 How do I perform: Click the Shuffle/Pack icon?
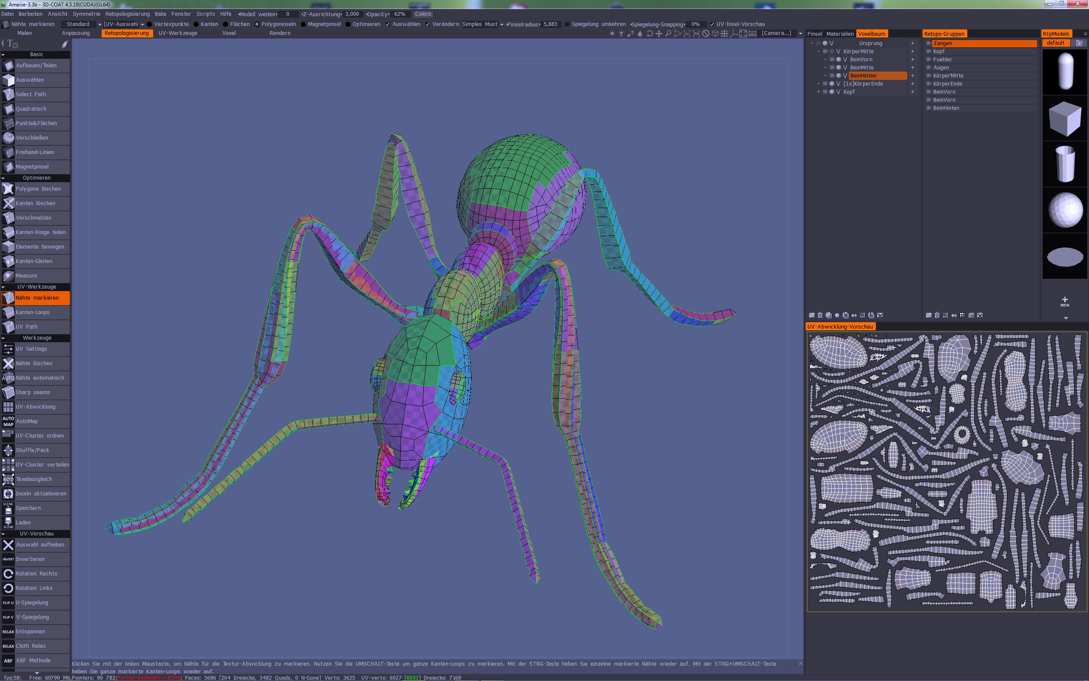pyautogui.click(x=8, y=450)
